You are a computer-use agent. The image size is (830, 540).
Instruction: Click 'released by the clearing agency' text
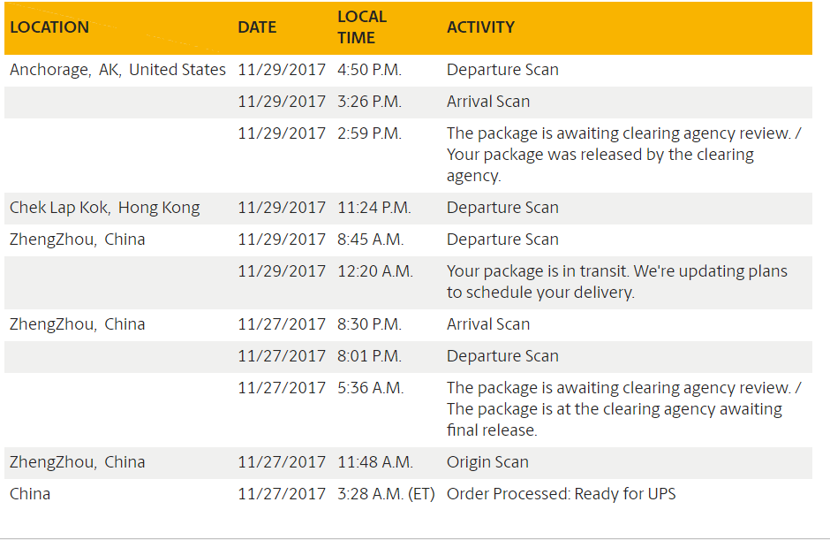(600, 164)
